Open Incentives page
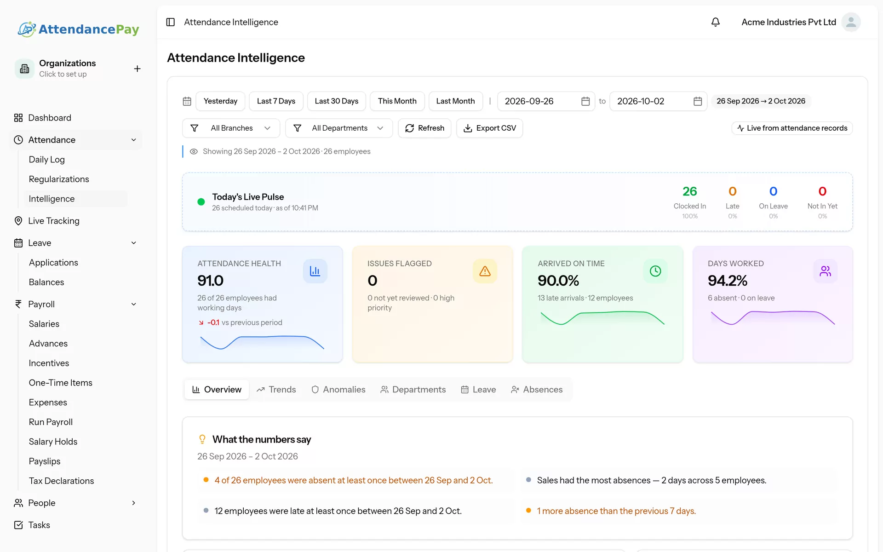The width and height of the screenshot is (883, 552). coord(76,363)
